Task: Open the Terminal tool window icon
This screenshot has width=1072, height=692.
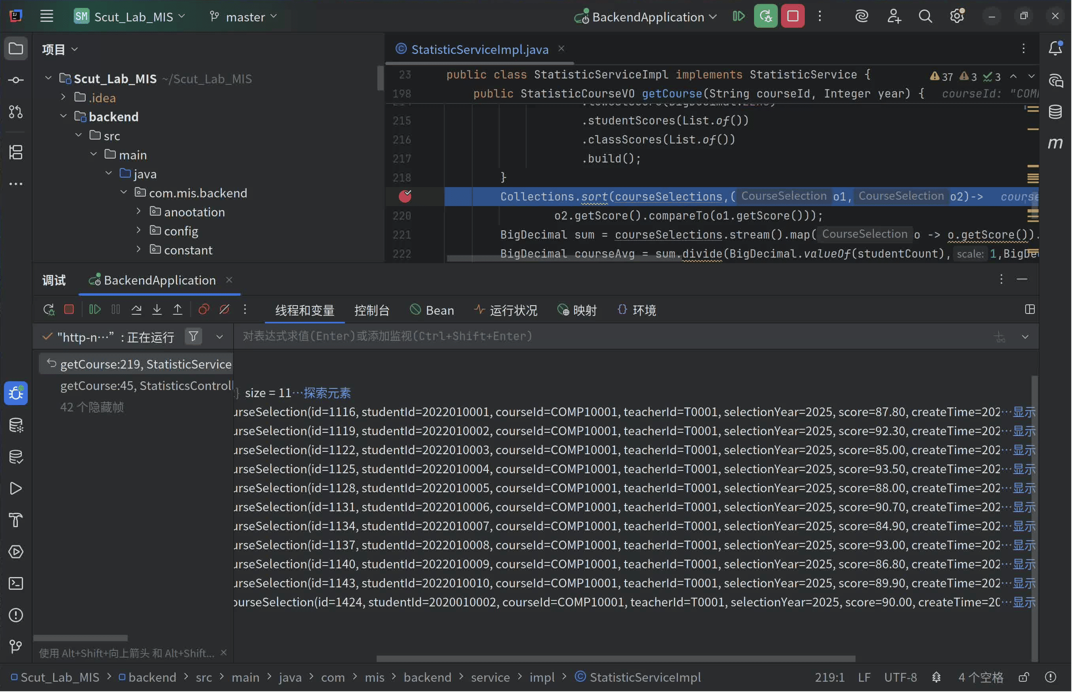Action: click(x=16, y=583)
